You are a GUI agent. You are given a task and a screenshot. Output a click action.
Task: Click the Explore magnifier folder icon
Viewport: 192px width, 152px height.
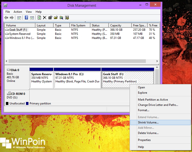[x=61, y=18]
